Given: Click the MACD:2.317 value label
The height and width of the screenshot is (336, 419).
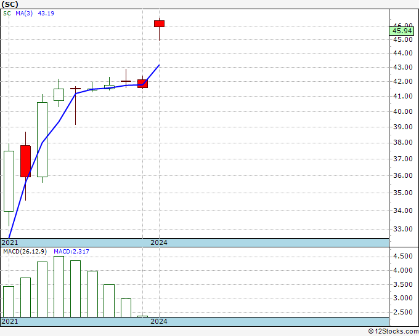Looking at the screenshot, I should point(71,252).
